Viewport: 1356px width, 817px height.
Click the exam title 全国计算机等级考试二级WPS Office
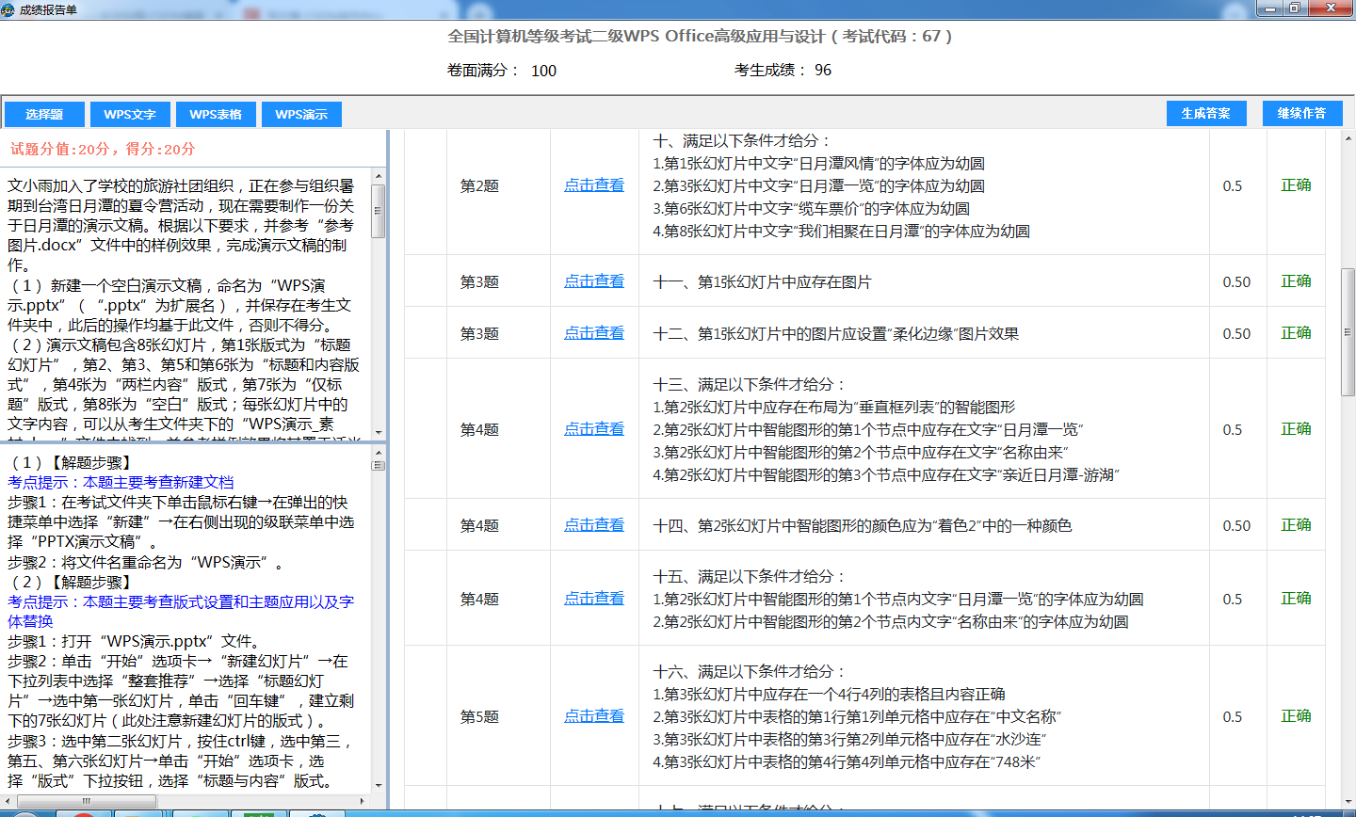click(700, 37)
